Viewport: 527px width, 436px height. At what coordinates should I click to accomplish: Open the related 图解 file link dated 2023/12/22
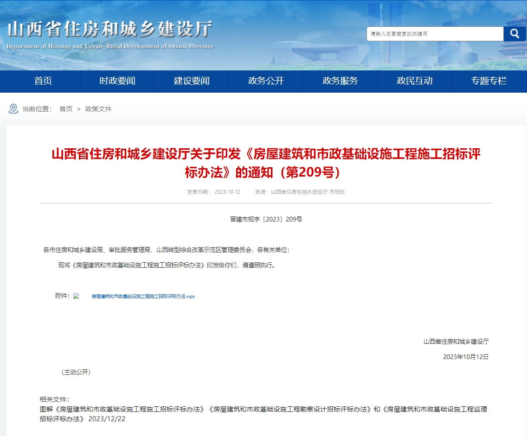pos(263,410)
